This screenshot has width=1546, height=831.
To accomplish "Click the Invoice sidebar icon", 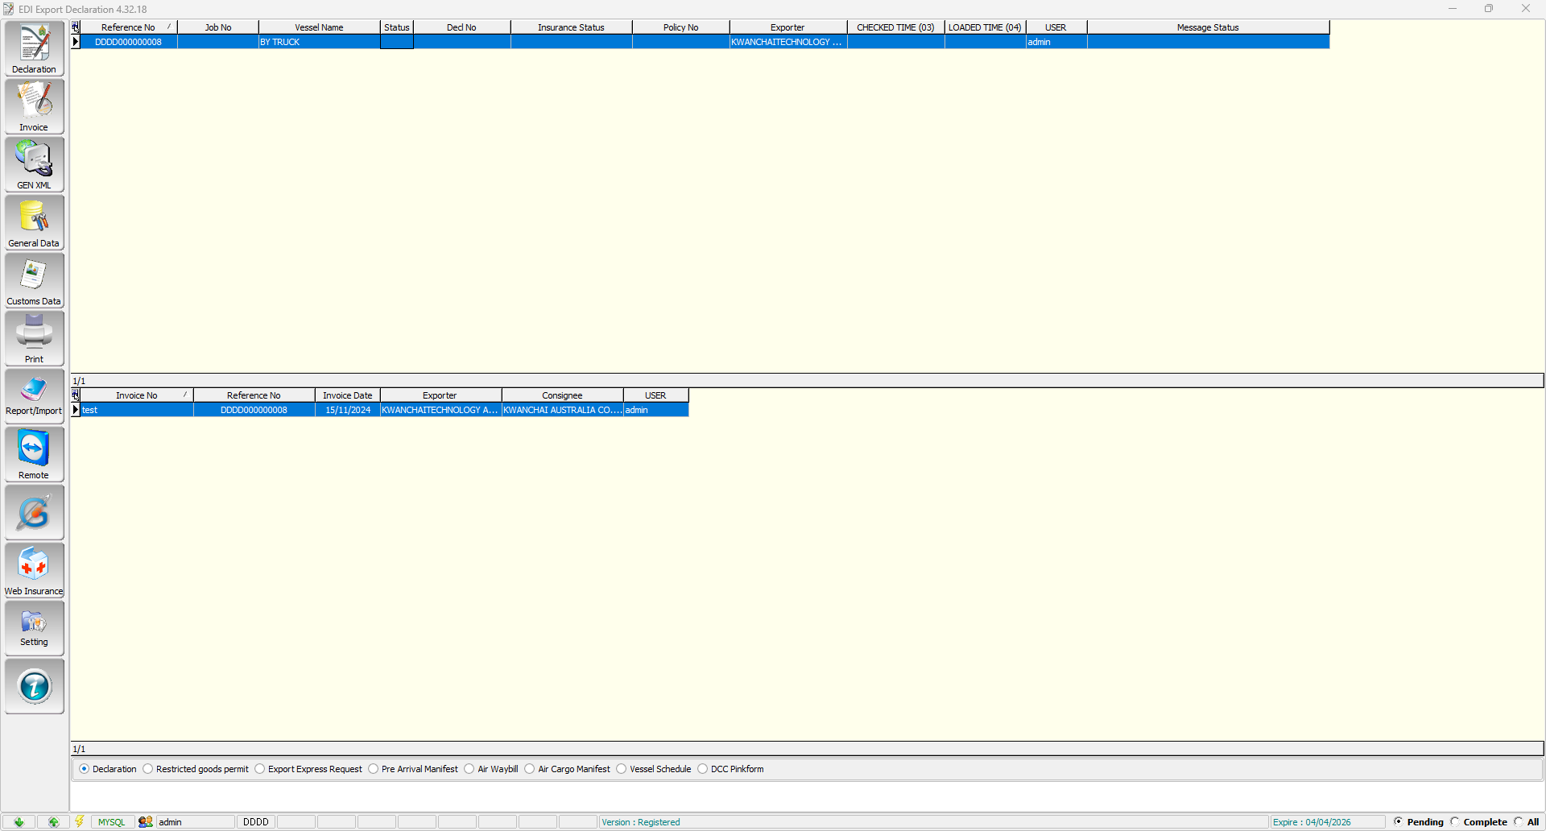I will [x=34, y=106].
